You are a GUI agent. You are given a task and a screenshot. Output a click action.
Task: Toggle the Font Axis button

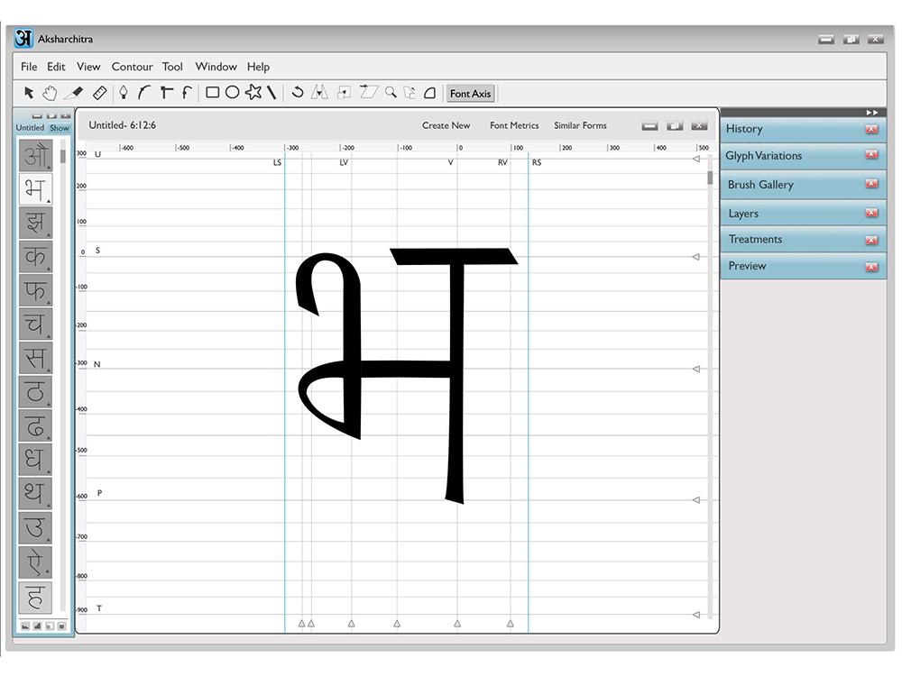(470, 94)
